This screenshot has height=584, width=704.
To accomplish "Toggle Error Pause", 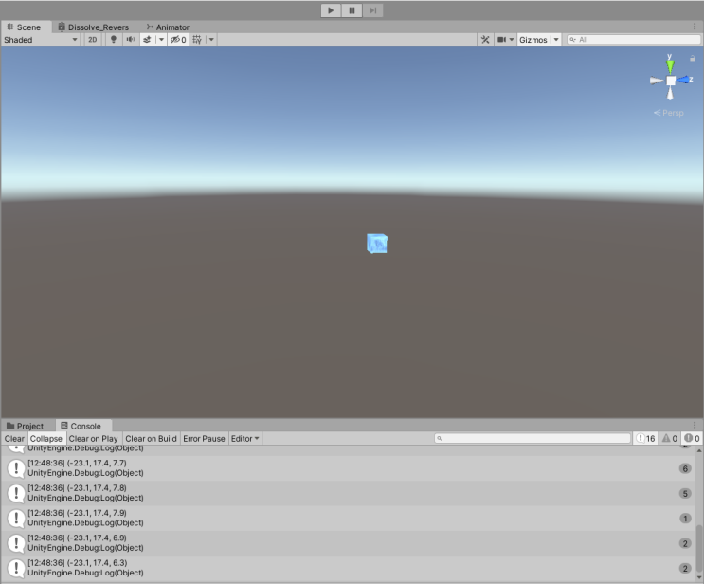I will (x=204, y=438).
